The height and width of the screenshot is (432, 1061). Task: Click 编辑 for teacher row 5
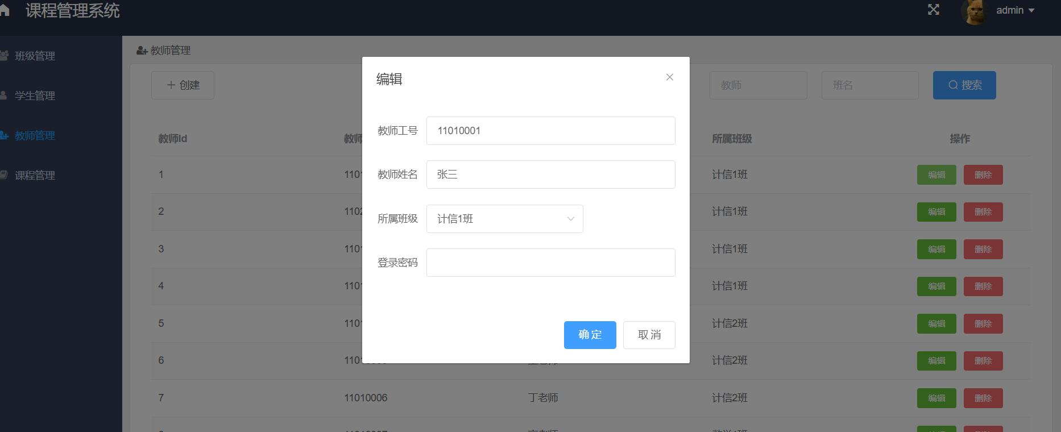(936, 323)
